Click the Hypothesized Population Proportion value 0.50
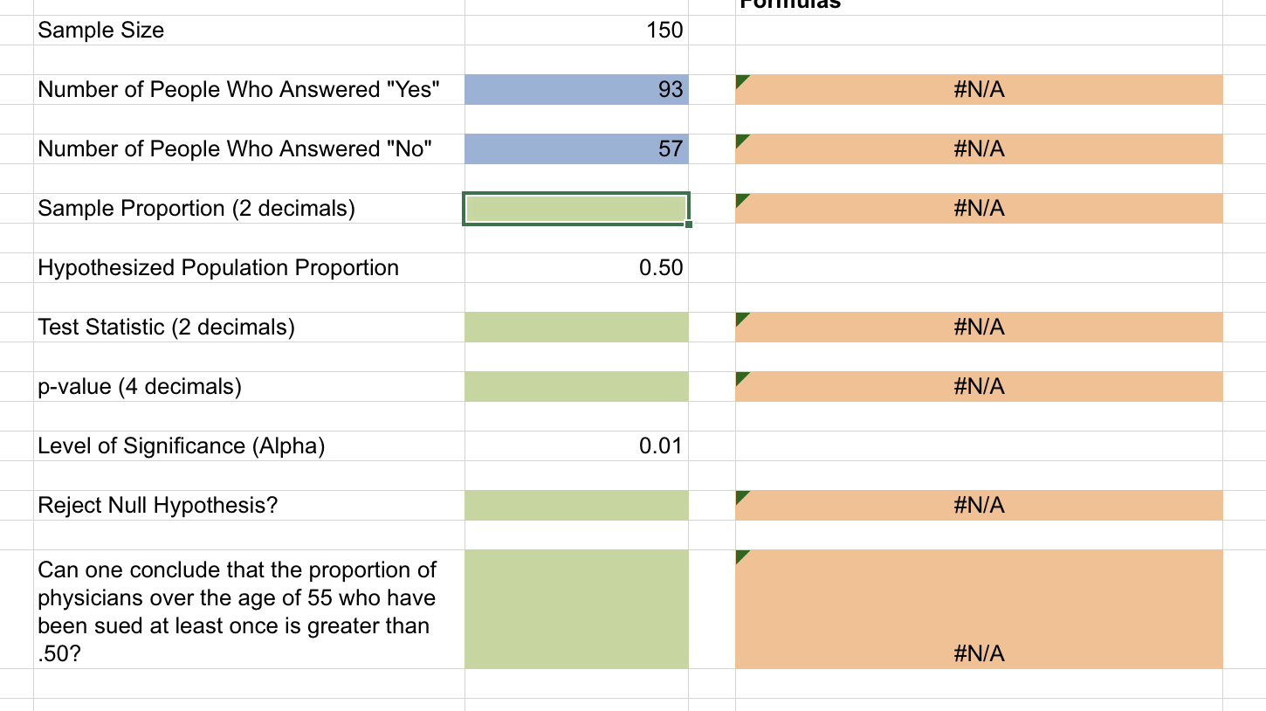 coord(576,267)
